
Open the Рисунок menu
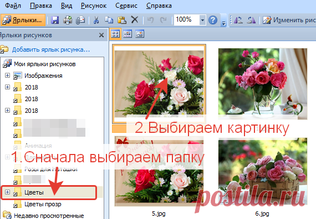pyautogui.click(x=94, y=6)
